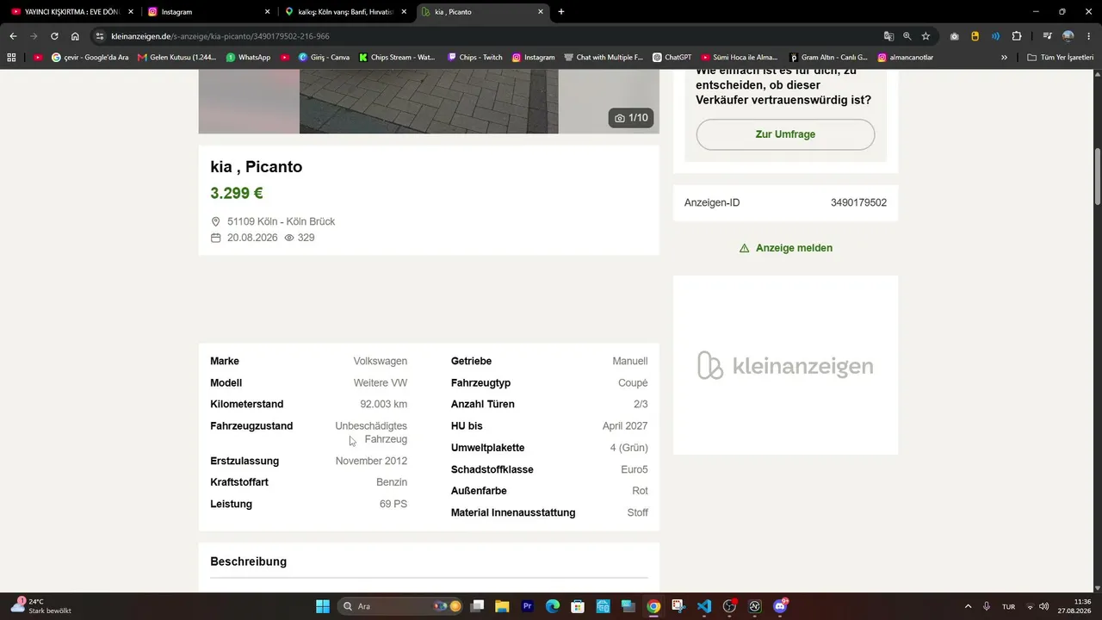Image resolution: width=1102 pixels, height=620 pixels.
Task: Go back to the previous page
Action: click(13, 36)
